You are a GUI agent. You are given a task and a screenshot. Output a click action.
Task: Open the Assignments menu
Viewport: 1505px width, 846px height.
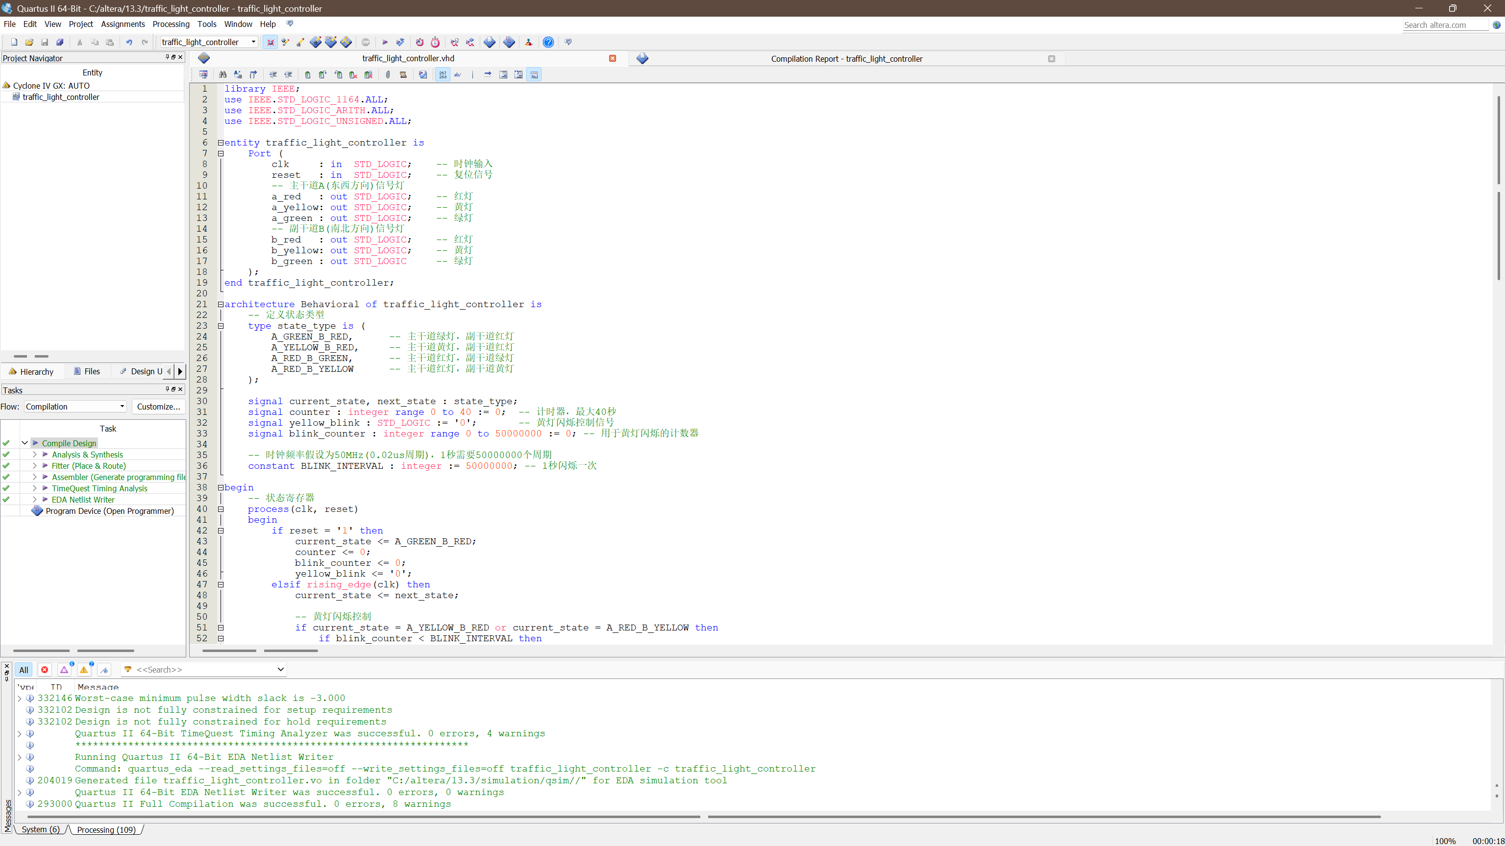point(123,24)
